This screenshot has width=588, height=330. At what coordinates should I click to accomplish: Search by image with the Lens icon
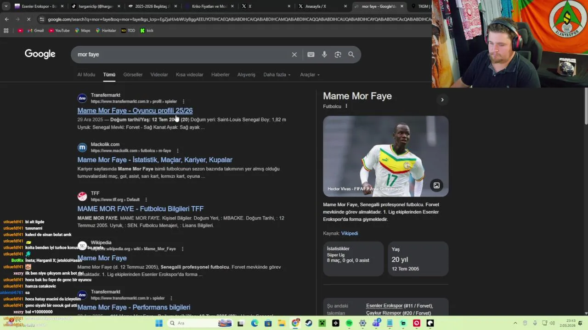(338, 55)
